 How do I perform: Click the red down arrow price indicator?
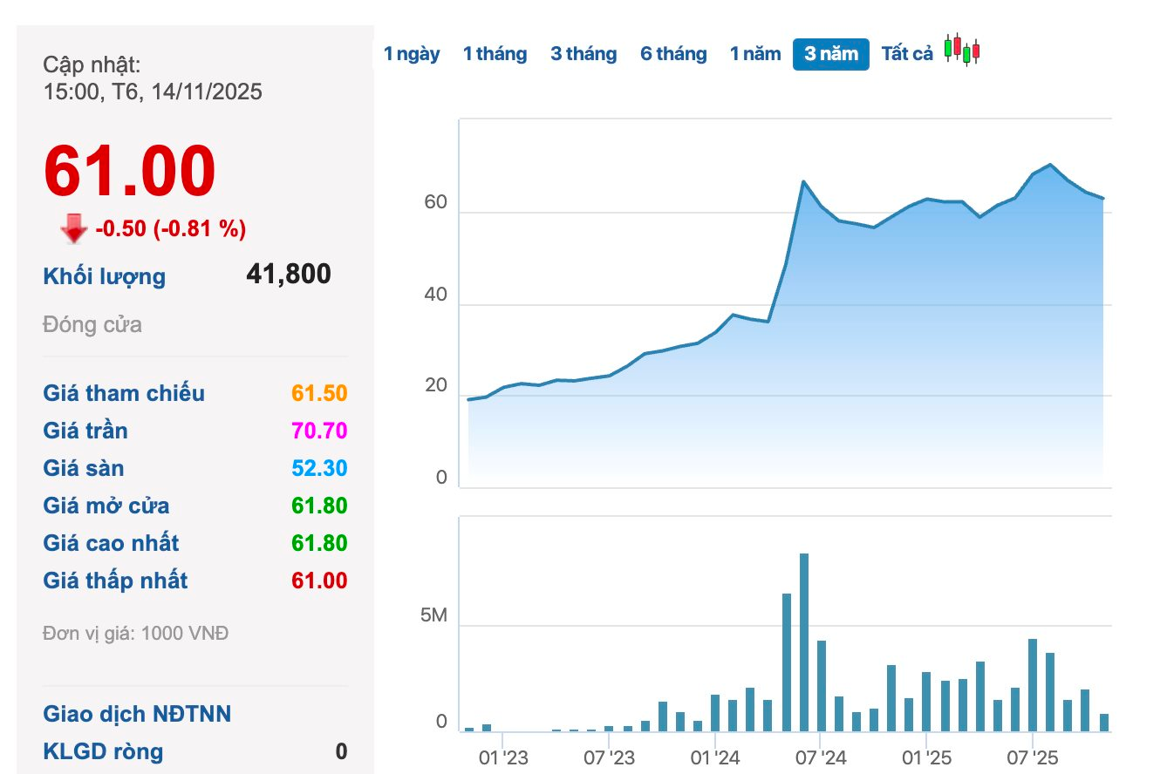(74, 229)
